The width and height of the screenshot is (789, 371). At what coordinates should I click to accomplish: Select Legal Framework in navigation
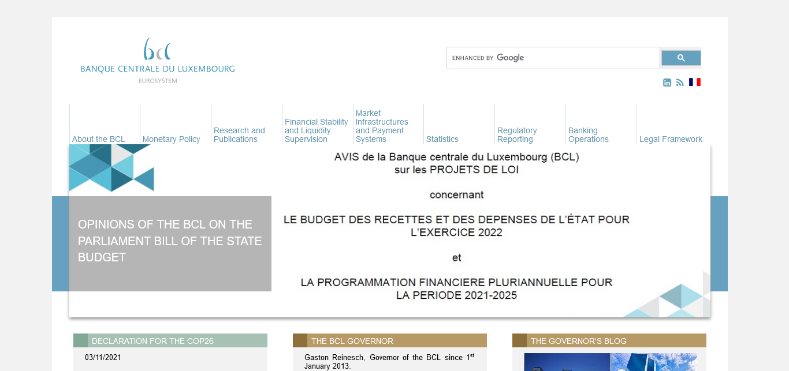[671, 139]
